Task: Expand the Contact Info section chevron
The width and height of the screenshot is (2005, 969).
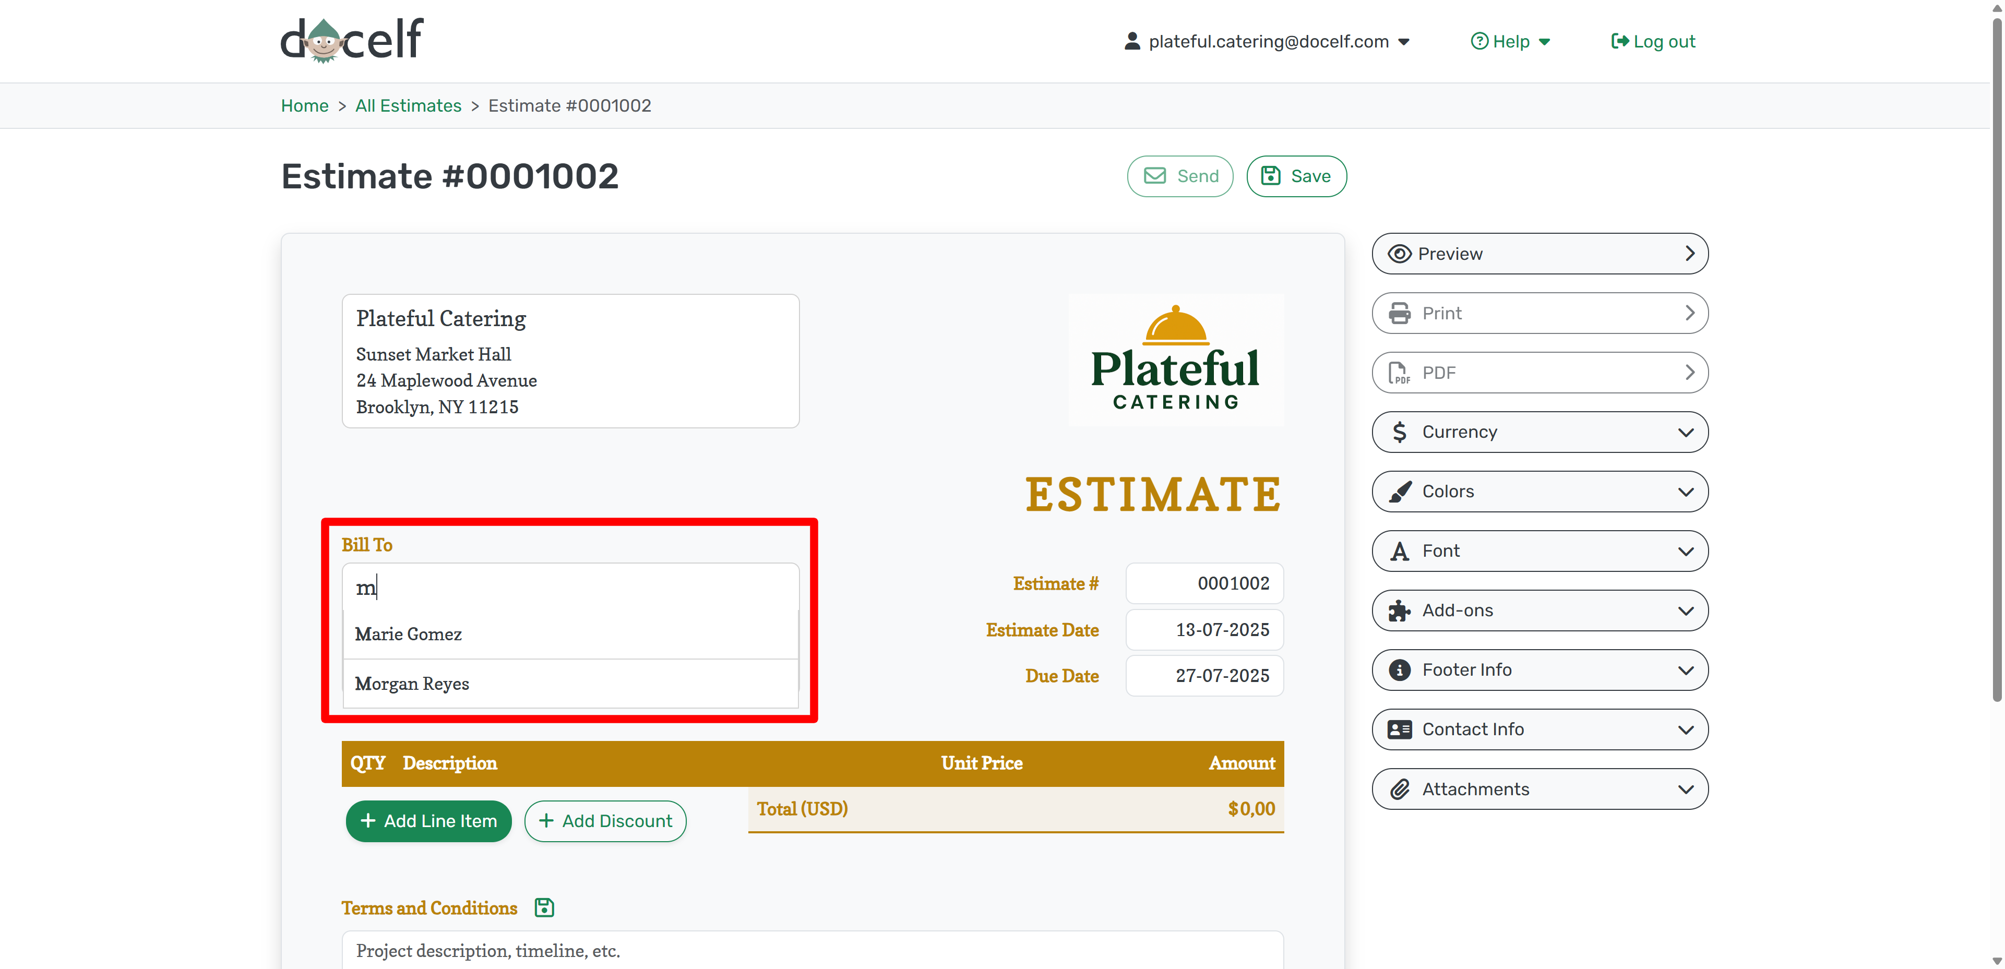Action: pyautogui.click(x=1685, y=729)
